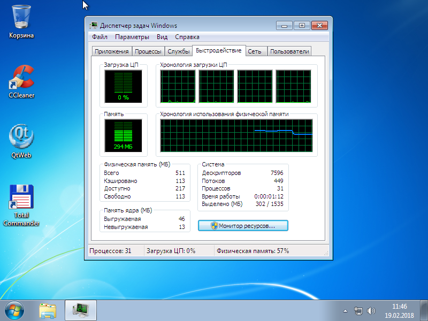This screenshot has height=321, width=428.
Task: Switch to the Процессы tab
Action: (148, 51)
